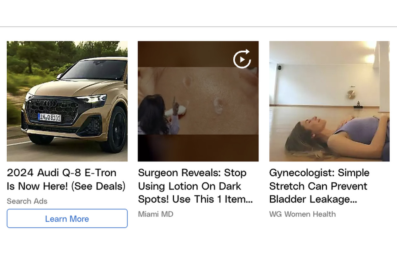Click the WG Women Health sponsor label

point(302,214)
